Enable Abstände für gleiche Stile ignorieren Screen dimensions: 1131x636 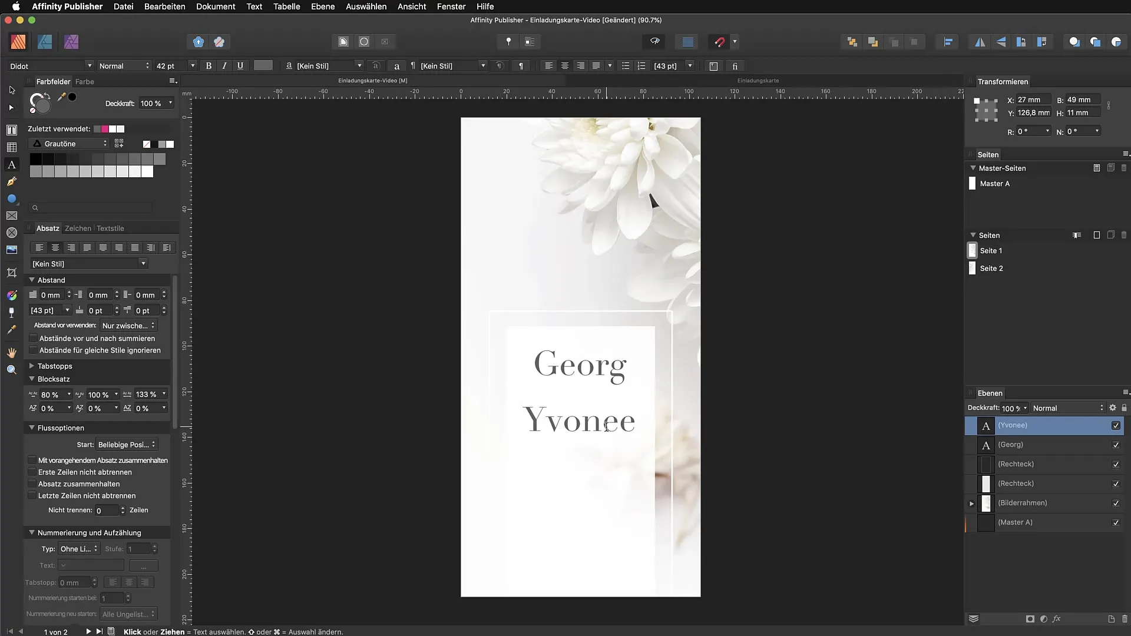(33, 350)
